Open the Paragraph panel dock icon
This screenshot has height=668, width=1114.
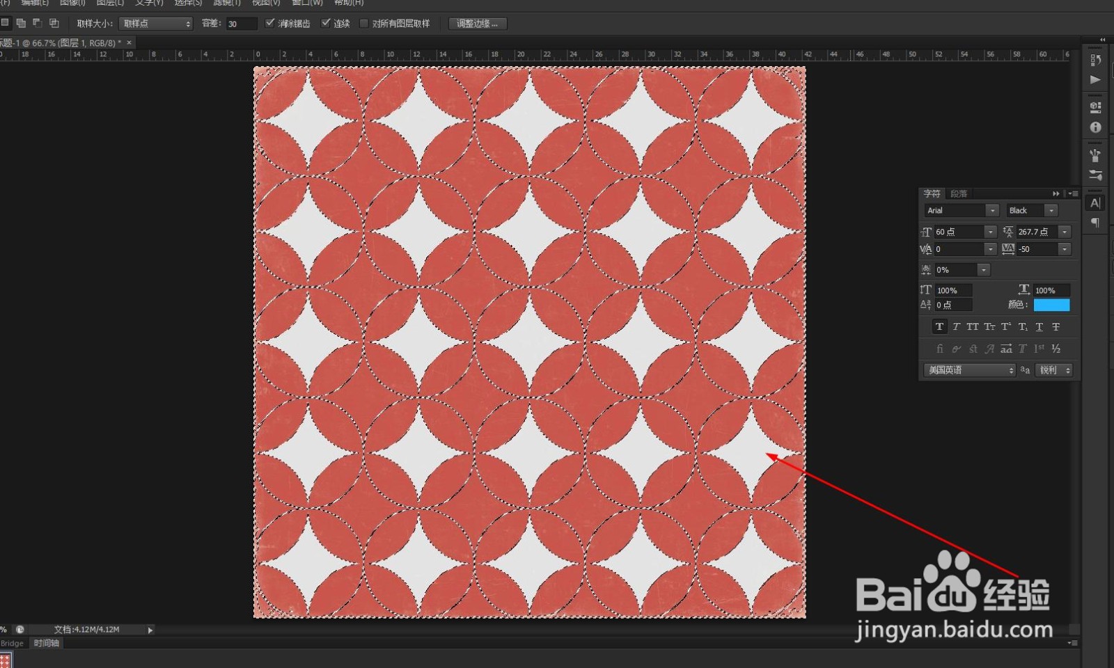tap(1095, 223)
